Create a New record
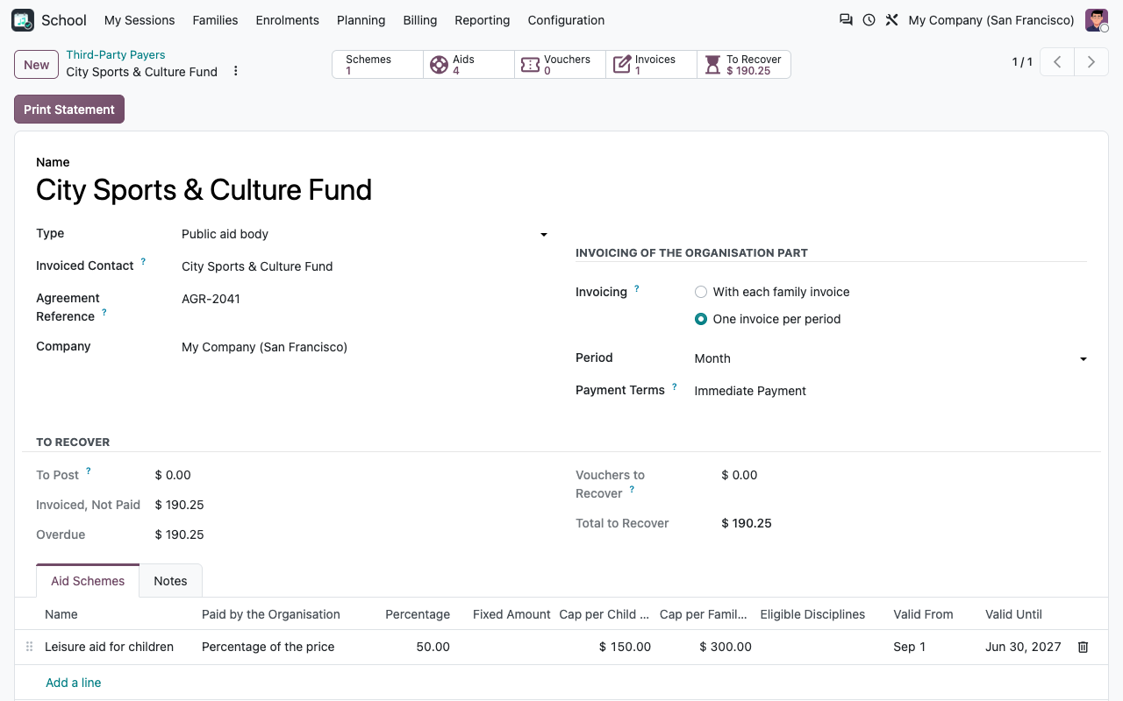1123x701 pixels. coord(37,65)
